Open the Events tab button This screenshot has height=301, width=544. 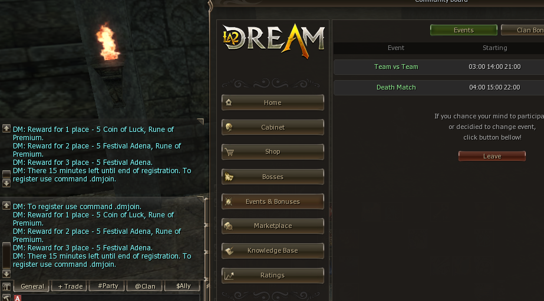tap(463, 30)
